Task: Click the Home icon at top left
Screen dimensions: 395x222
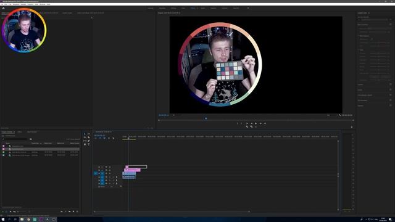Action: tap(3, 8)
